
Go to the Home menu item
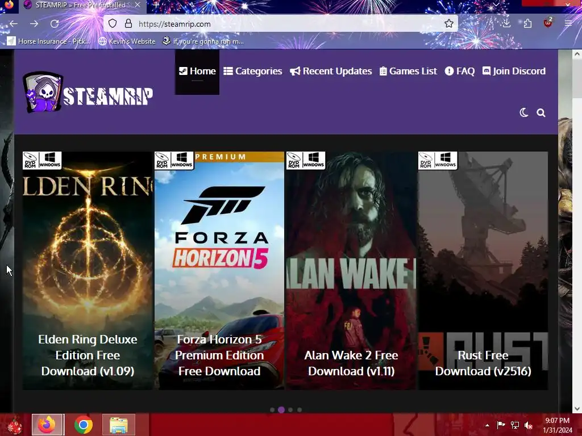(x=197, y=71)
